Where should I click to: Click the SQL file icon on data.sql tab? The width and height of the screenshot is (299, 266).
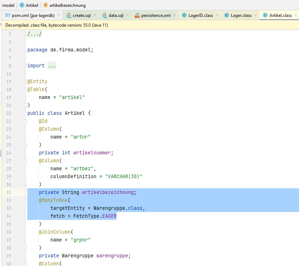(105, 15)
